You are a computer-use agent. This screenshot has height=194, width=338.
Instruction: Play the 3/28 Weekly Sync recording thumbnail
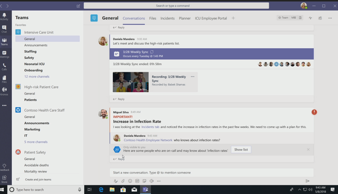coord(131,82)
